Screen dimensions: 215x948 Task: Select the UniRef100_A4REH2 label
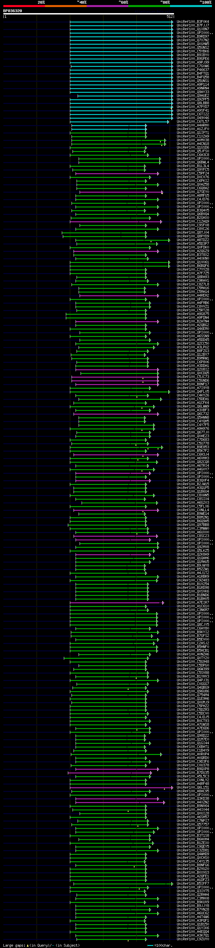[x=193, y=296]
